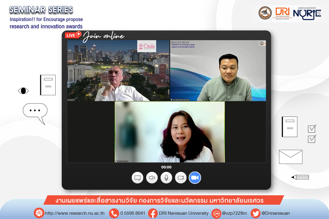This screenshot has height=219, width=329.
Task: Click the phone number 0 5596 8641
Action: pos(133,213)
